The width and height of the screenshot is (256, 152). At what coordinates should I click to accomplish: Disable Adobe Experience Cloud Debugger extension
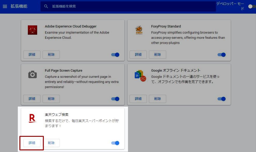(115, 55)
